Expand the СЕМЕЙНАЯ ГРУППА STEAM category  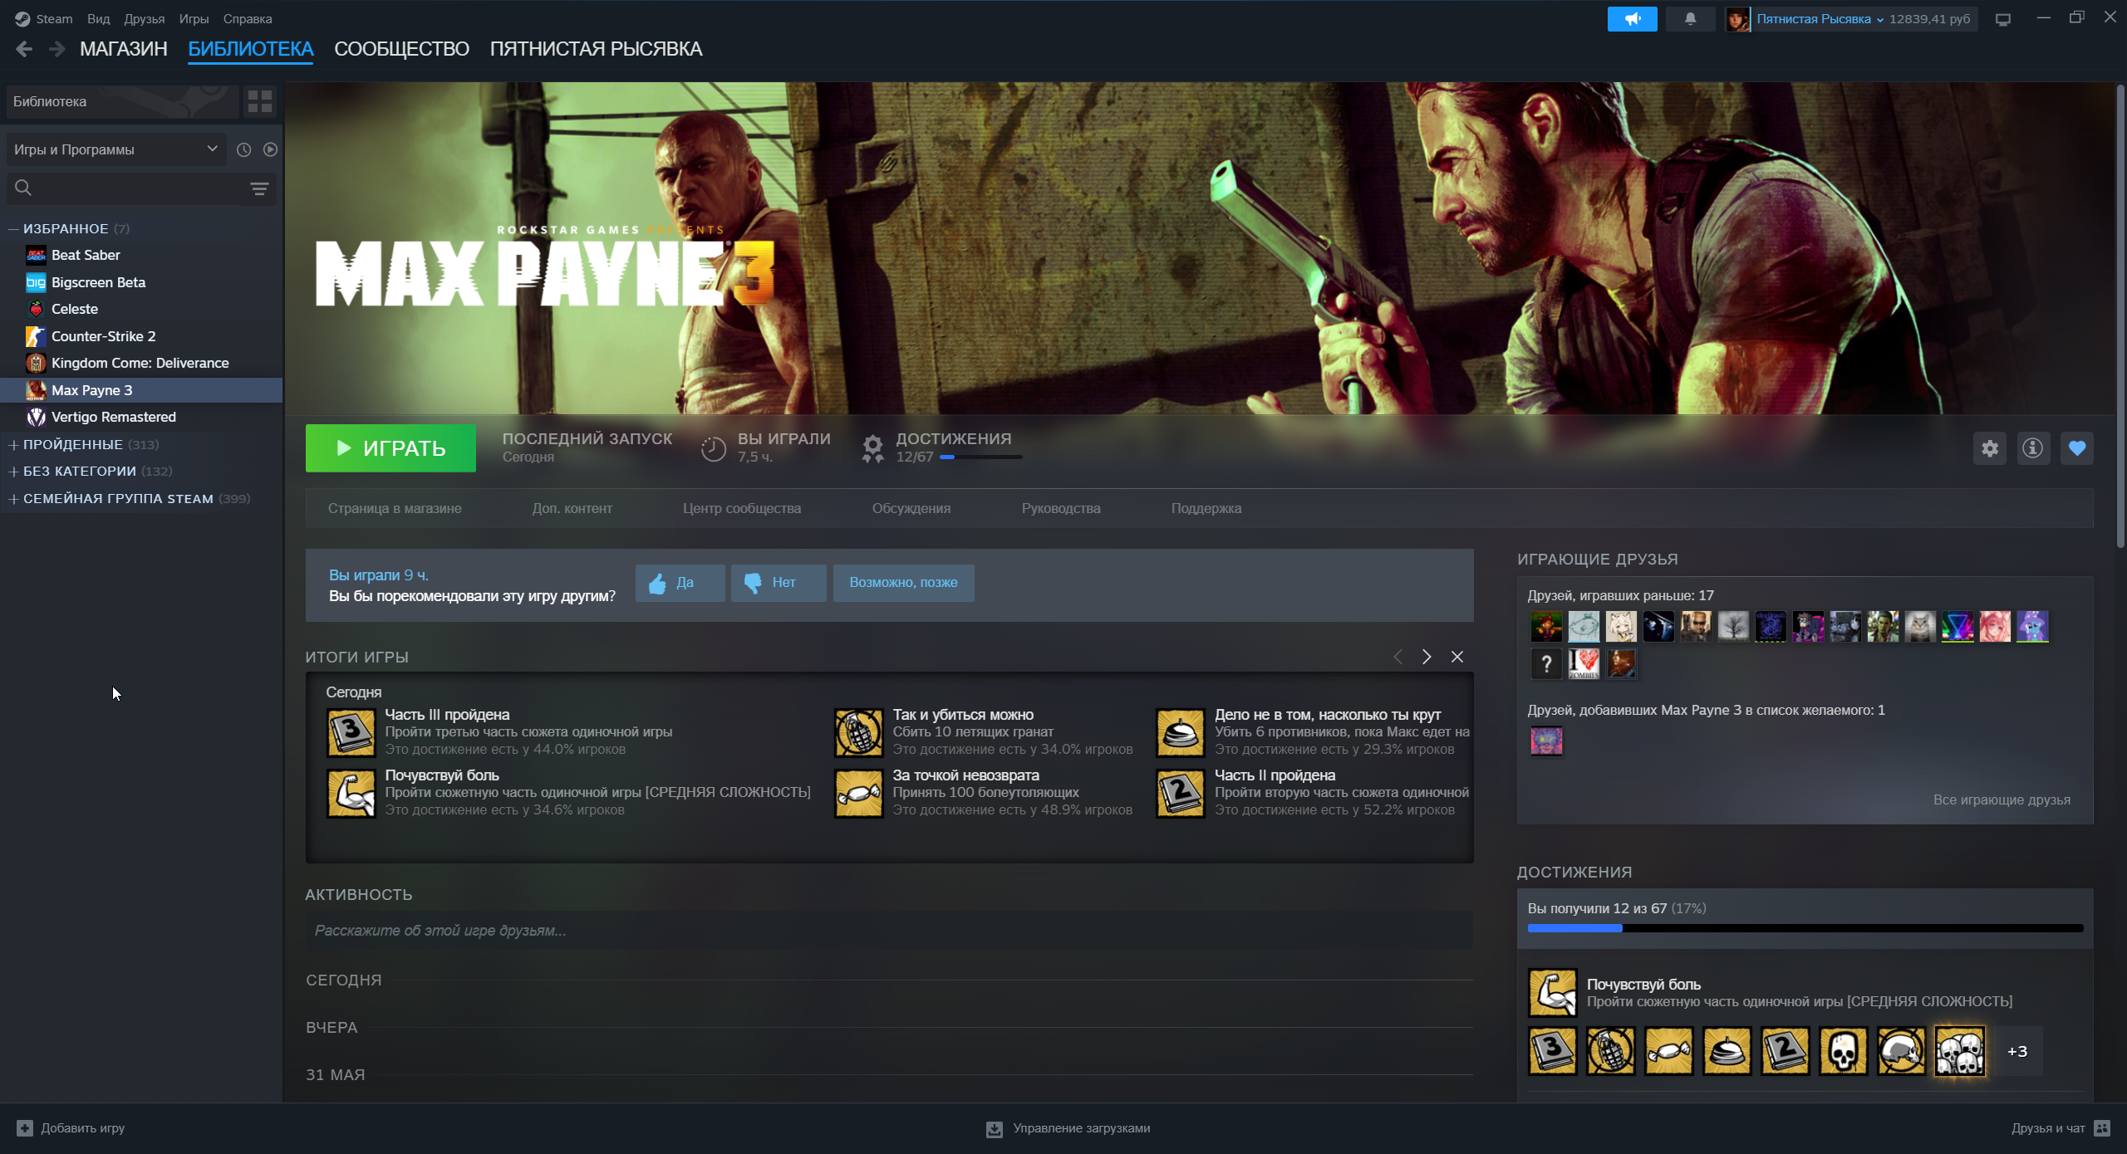click(x=13, y=499)
